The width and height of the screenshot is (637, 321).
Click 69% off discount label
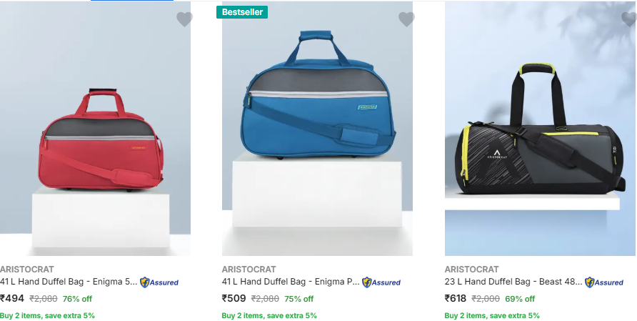pos(520,299)
